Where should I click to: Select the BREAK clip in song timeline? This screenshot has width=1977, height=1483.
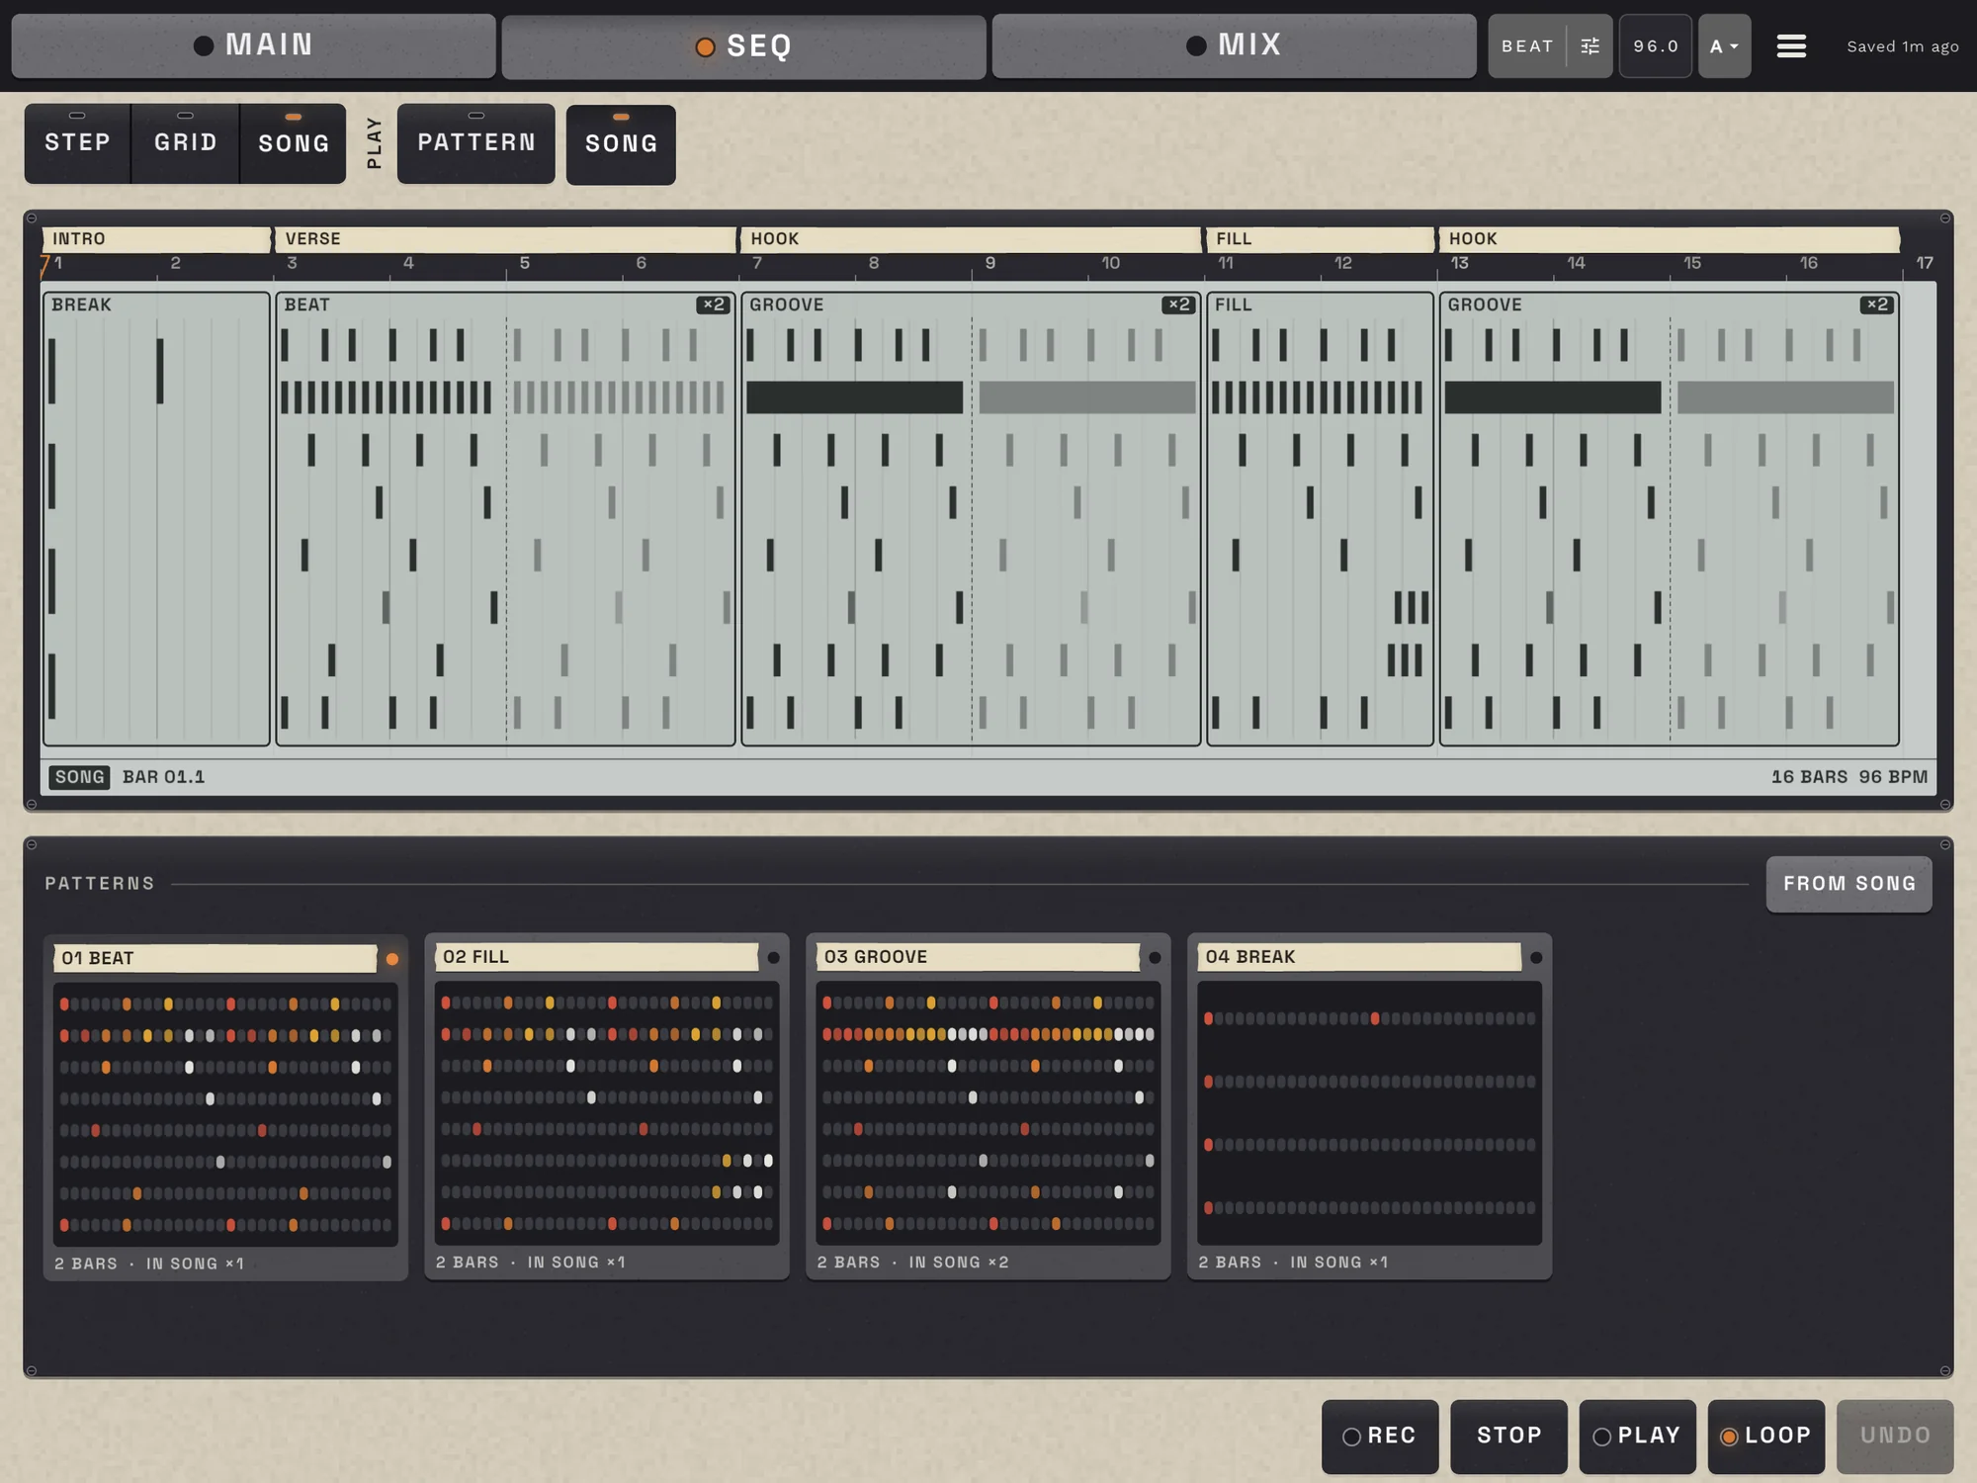click(x=156, y=518)
